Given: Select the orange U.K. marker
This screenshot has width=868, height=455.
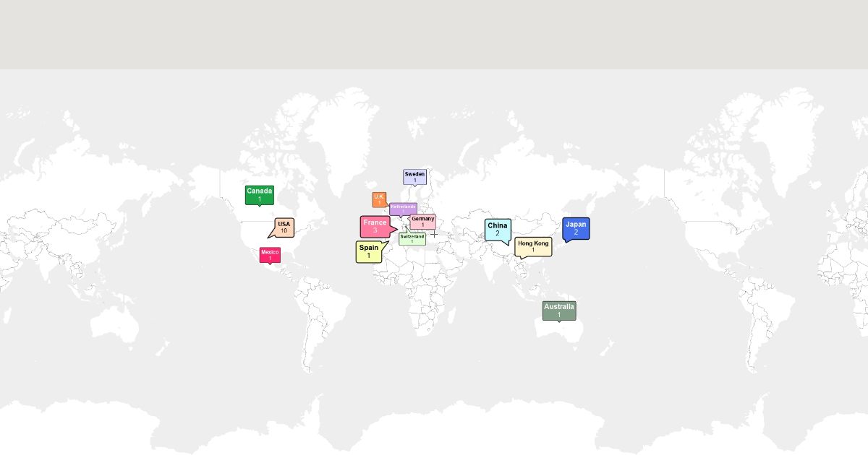Looking at the screenshot, I should 379,199.
